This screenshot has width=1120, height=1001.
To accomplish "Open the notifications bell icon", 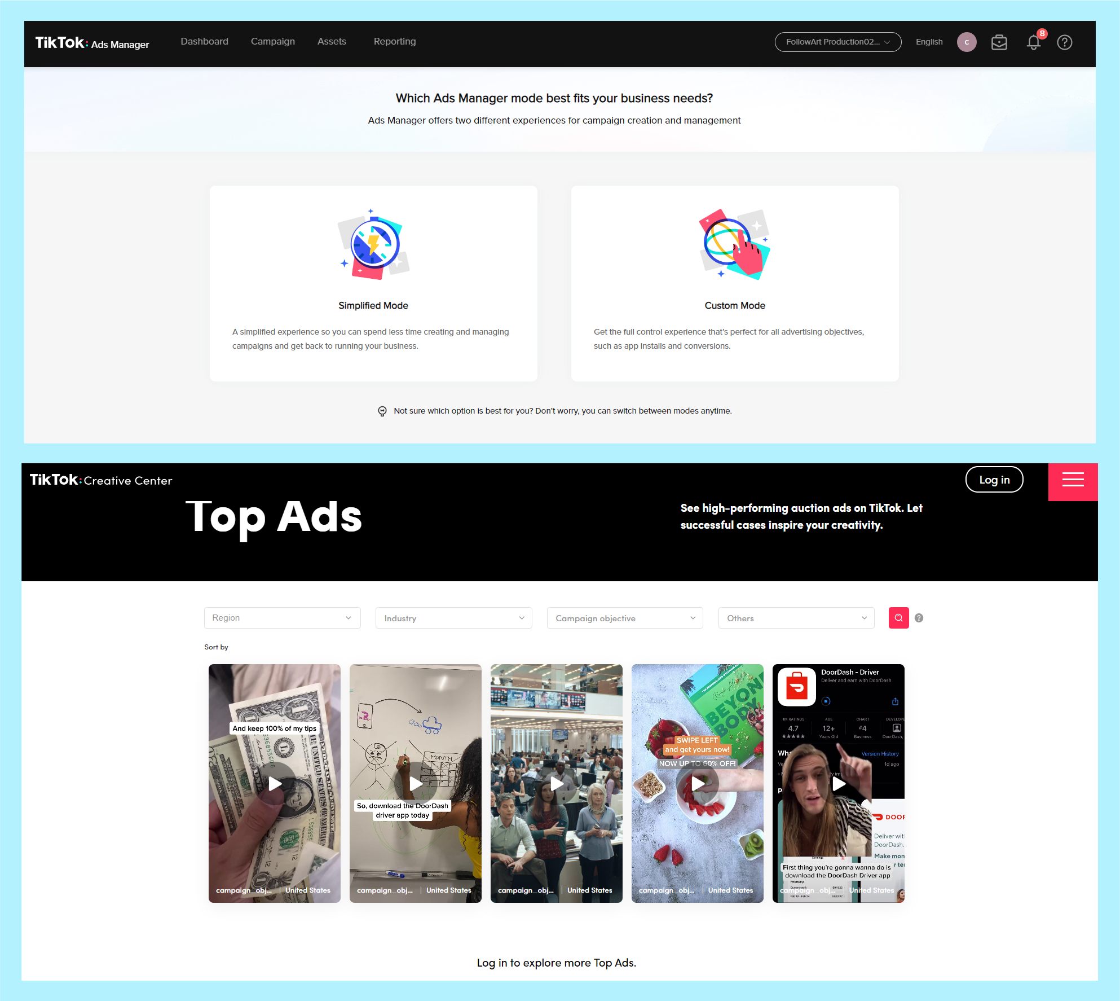I will coord(1033,42).
